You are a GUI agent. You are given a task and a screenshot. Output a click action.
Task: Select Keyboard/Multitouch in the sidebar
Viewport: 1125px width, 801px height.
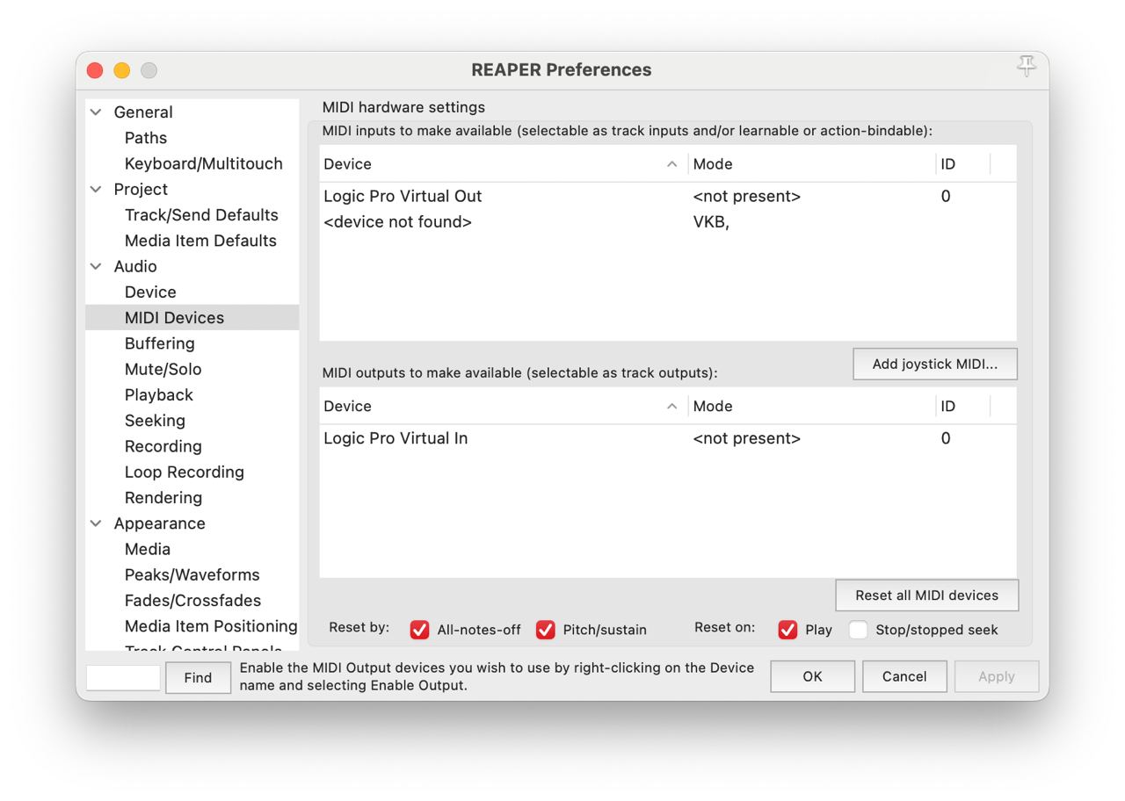(x=203, y=163)
